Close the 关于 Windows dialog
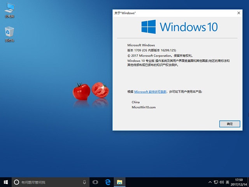 238,13
